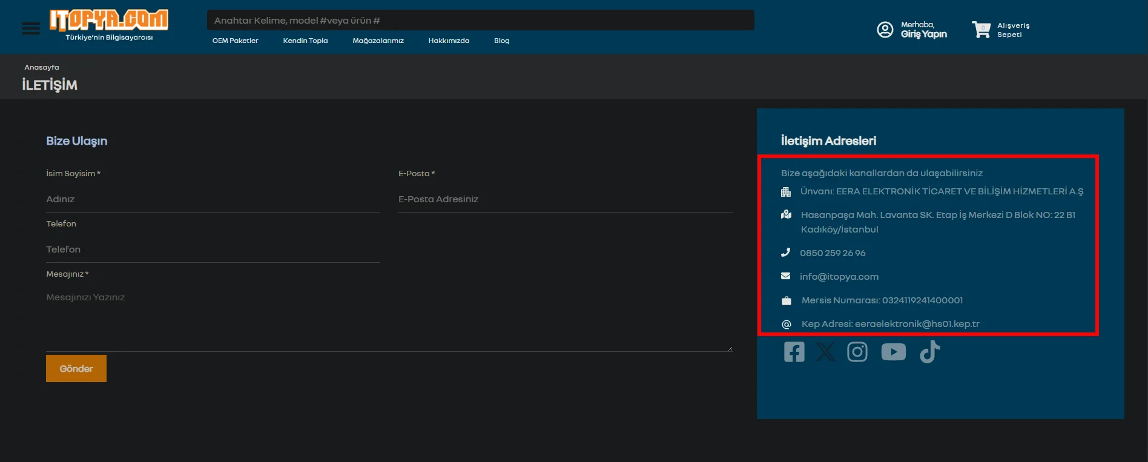The width and height of the screenshot is (1148, 462).
Task: Open Alışveriş Sepeti link
Action: (x=1013, y=30)
